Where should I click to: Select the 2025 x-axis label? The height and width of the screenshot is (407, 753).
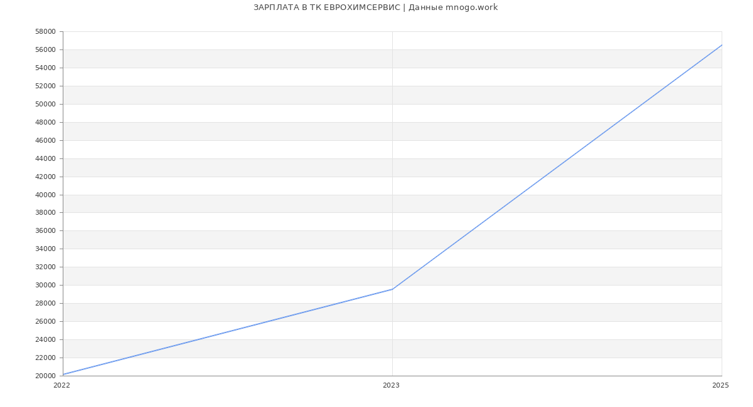[720, 386]
